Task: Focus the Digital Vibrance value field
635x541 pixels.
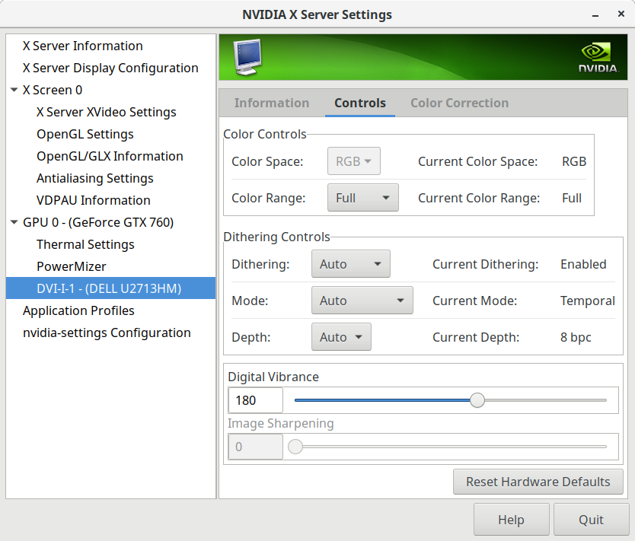Action: pyautogui.click(x=255, y=400)
